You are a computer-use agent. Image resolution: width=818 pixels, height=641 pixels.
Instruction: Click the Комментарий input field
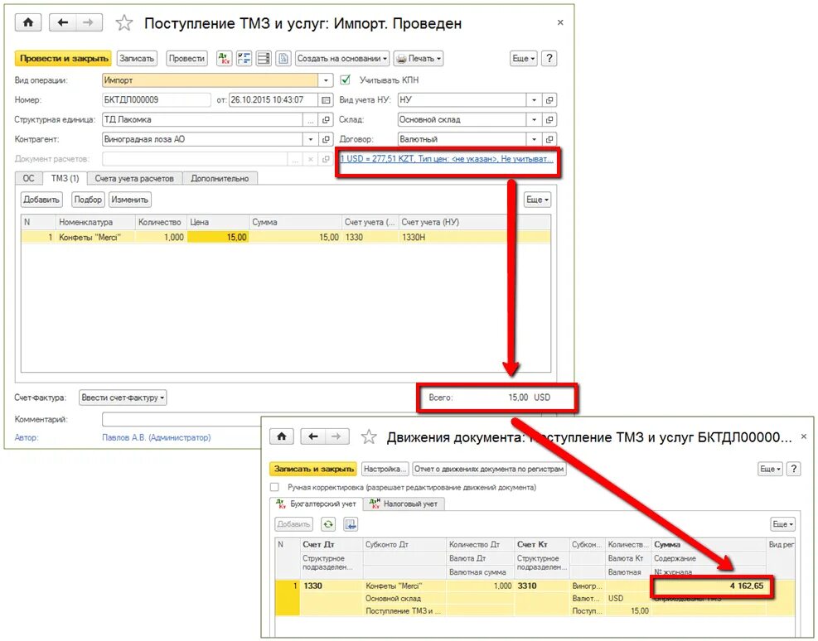182,420
